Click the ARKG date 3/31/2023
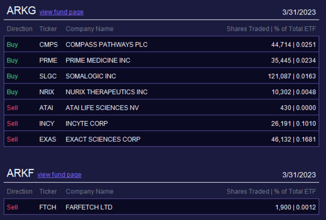The height and width of the screenshot is (220, 326). click(x=299, y=12)
